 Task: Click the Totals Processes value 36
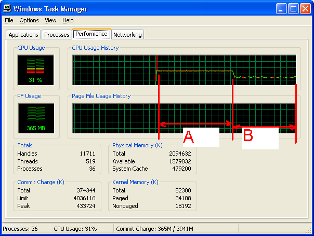click(x=92, y=169)
